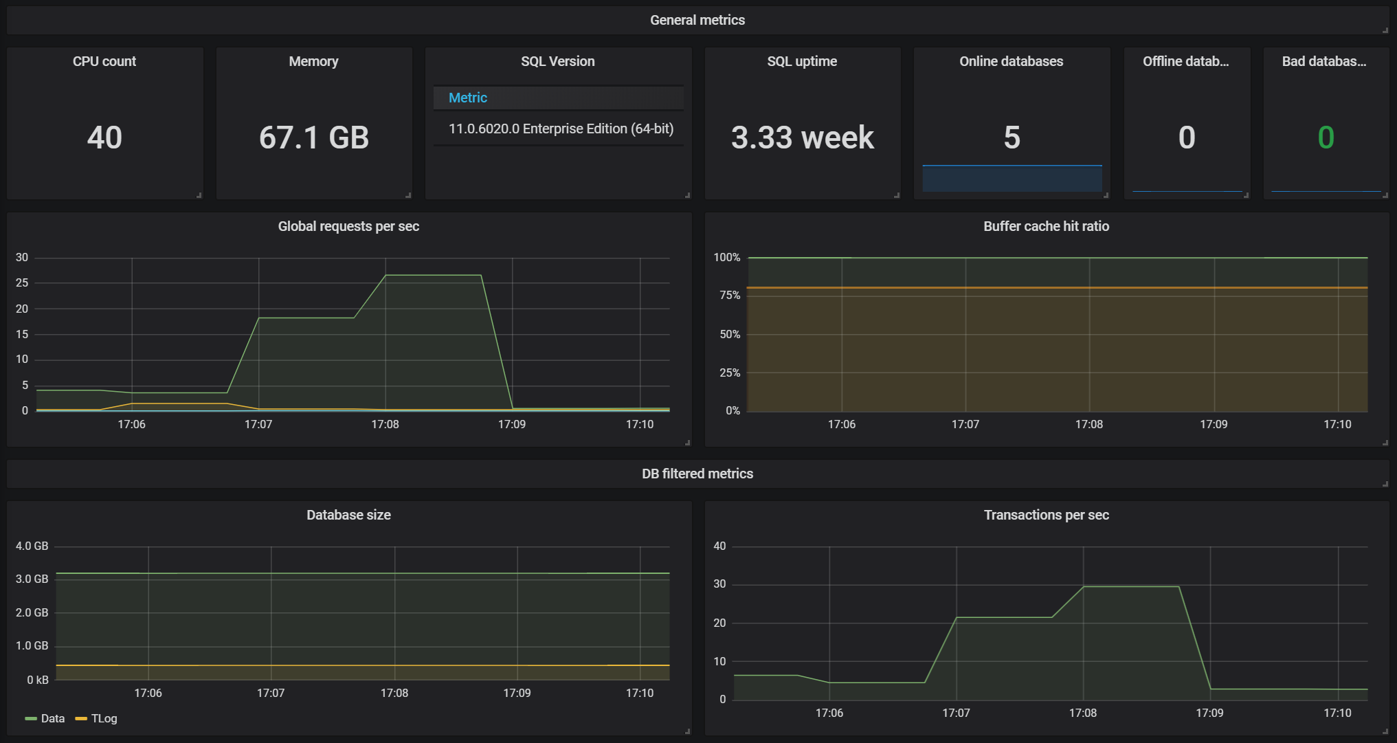
Task: Open the Buffer cache hit ratio panel menu
Action: pos(1046,226)
